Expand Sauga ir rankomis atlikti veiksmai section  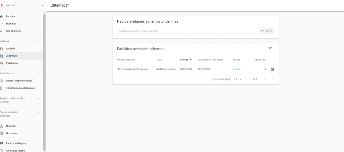[38, 98]
